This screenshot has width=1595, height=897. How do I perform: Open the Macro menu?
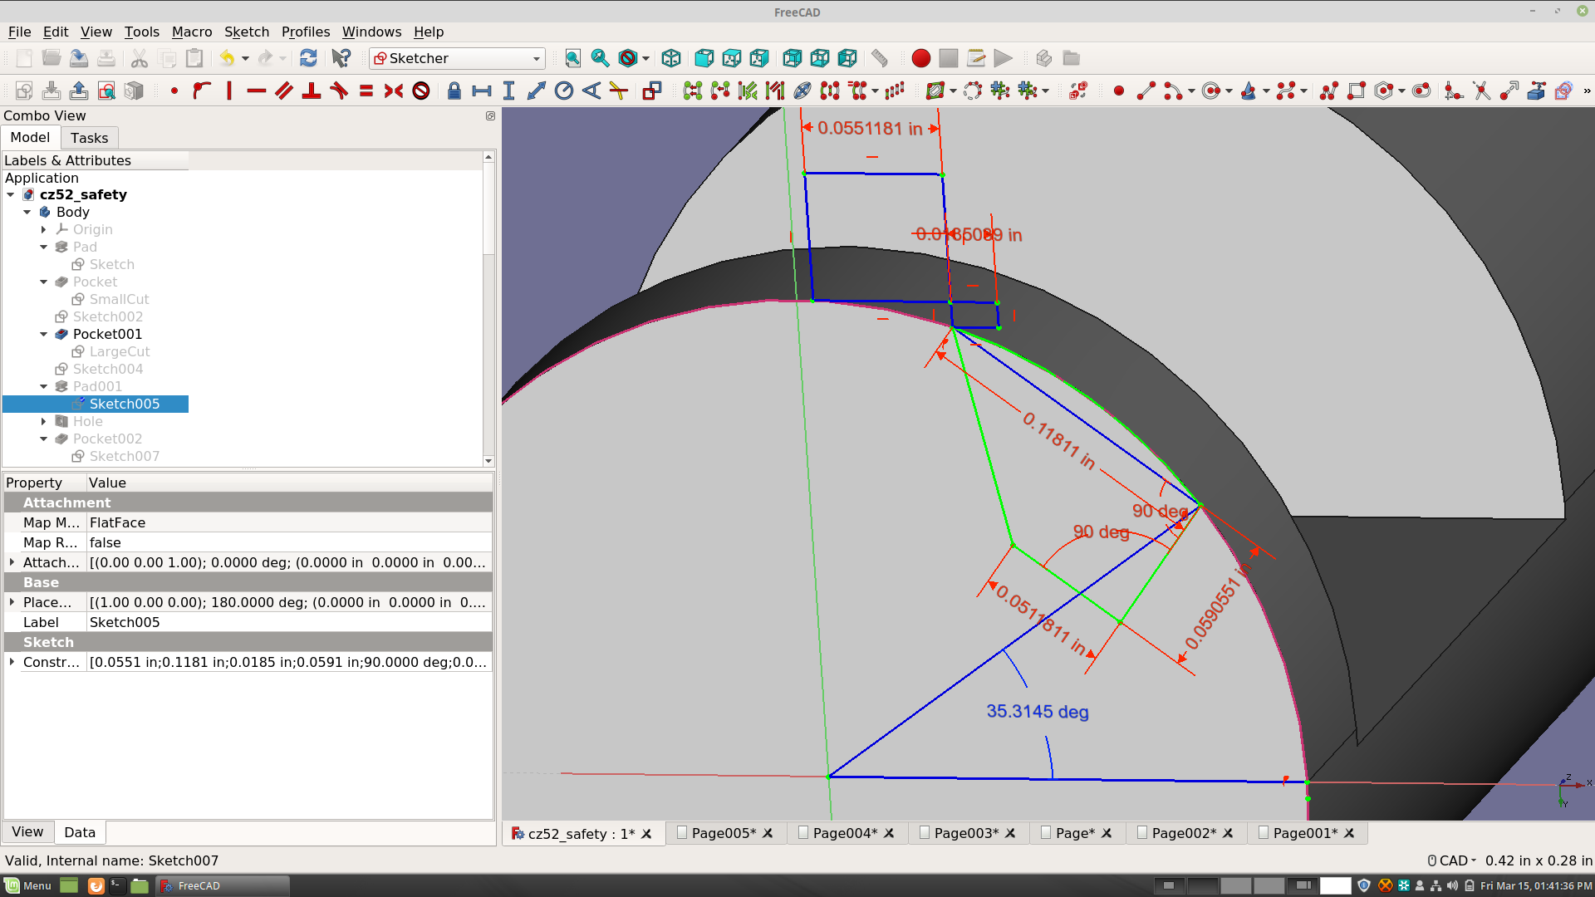coord(192,32)
